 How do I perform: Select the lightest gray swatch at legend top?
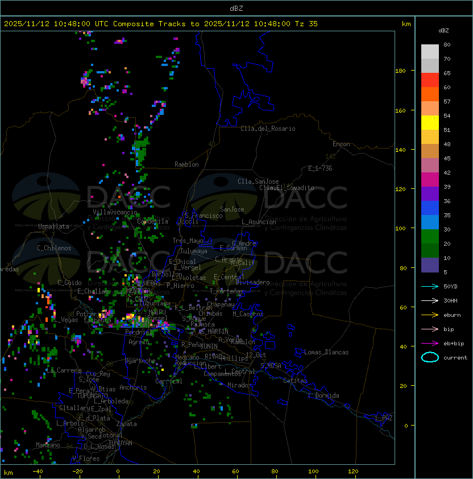click(x=430, y=51)
